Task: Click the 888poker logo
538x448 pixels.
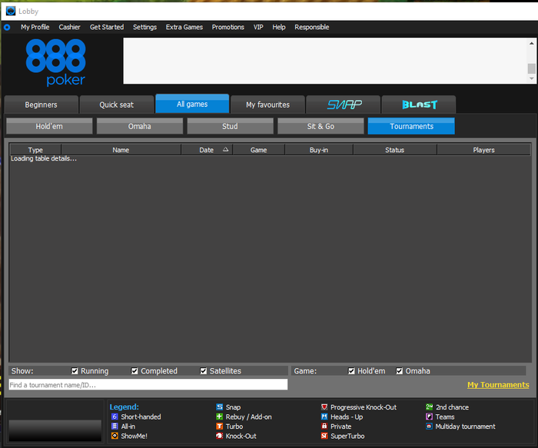Action: point(56,62)
